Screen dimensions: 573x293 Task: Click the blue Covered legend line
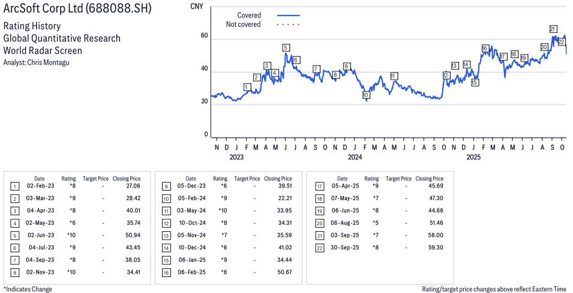[288, 15]
